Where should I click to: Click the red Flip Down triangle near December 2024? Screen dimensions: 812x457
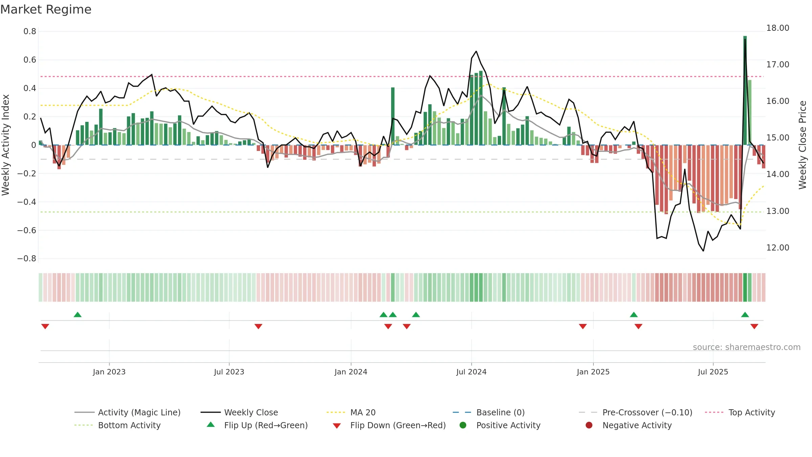pyautogui.click(x=583, y=326)
